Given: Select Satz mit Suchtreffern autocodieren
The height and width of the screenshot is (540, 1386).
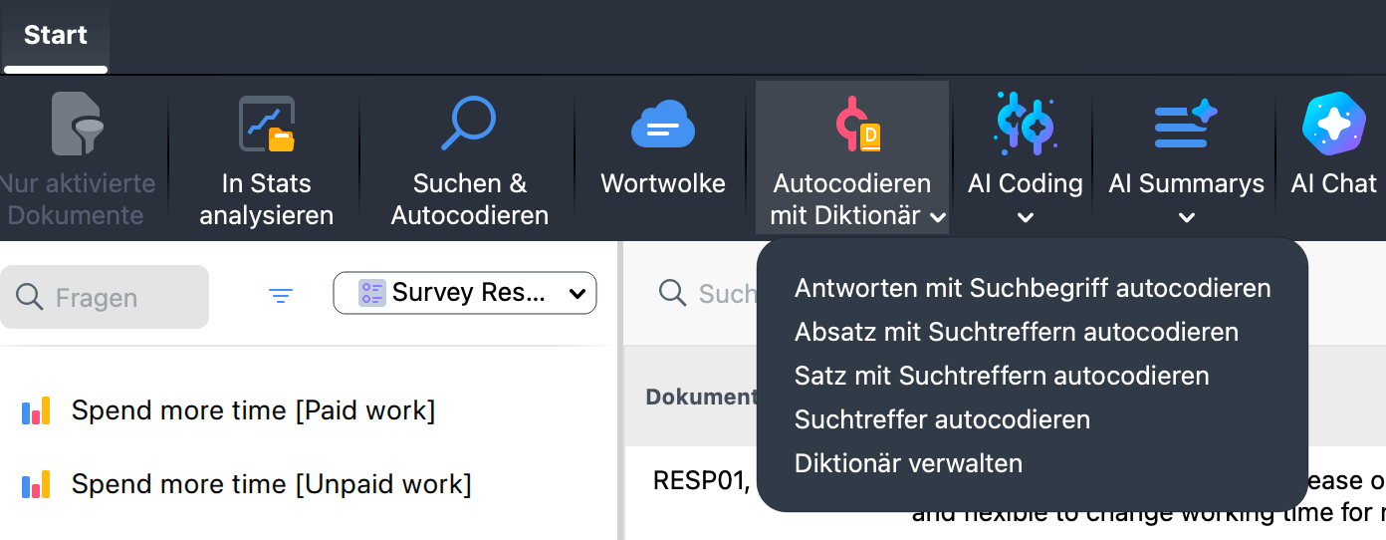Looking at the screenshot, I should [x=1002, y=376].
